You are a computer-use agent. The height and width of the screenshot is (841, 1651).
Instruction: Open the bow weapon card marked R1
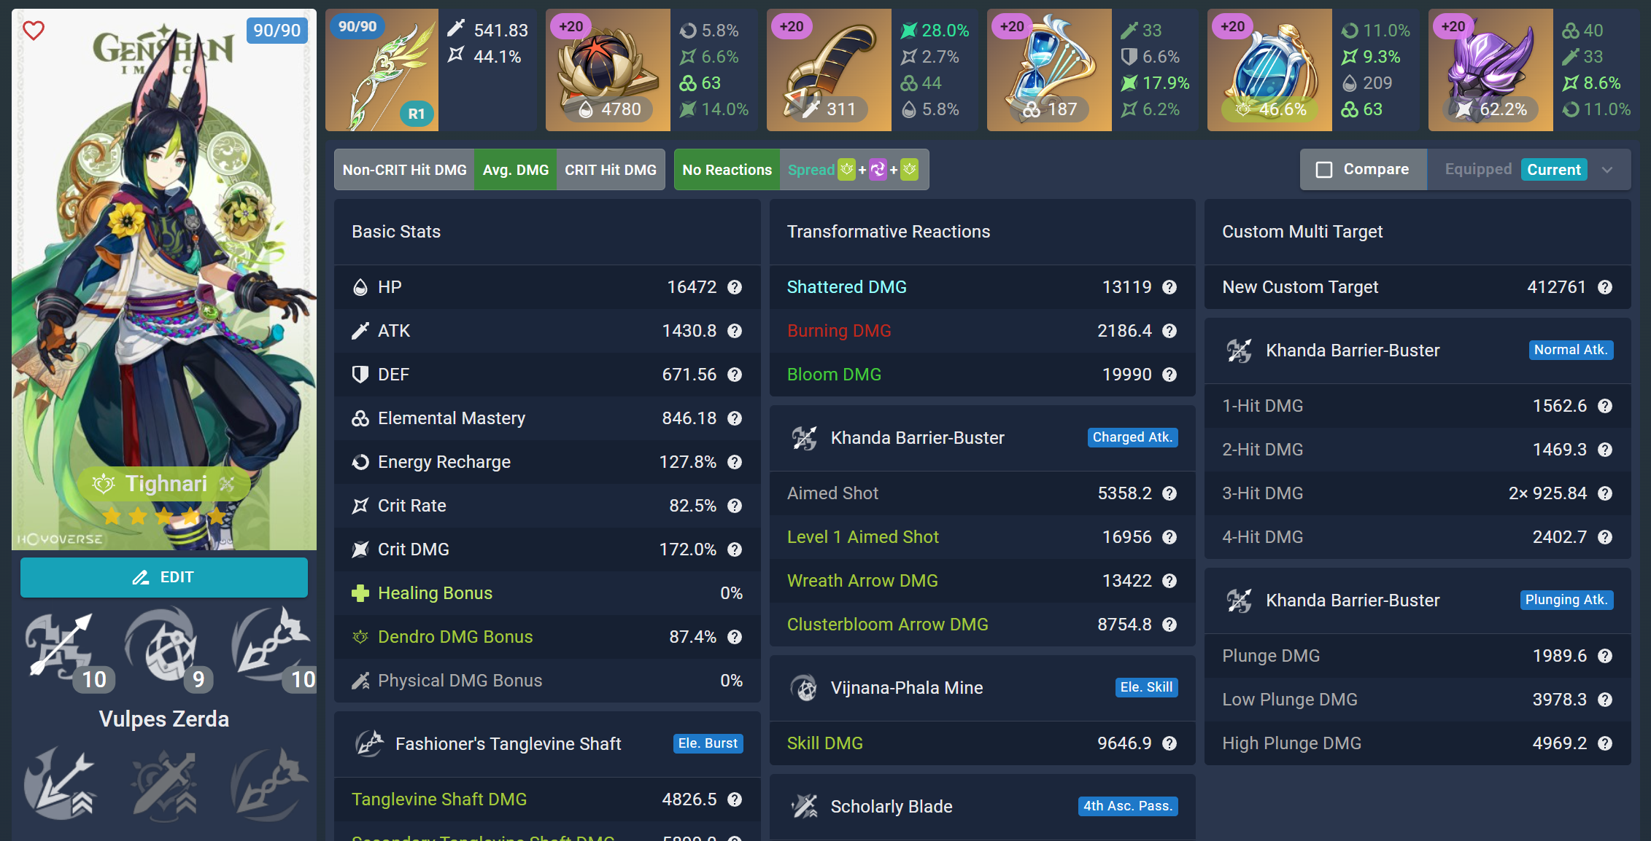tap(382, 70)
